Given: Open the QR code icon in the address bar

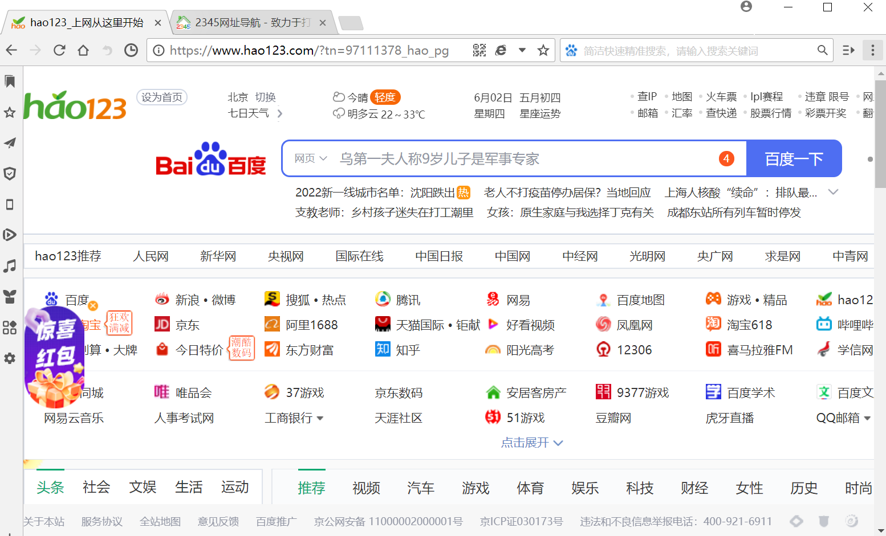Looking at the screenshot, I should 480,50.
